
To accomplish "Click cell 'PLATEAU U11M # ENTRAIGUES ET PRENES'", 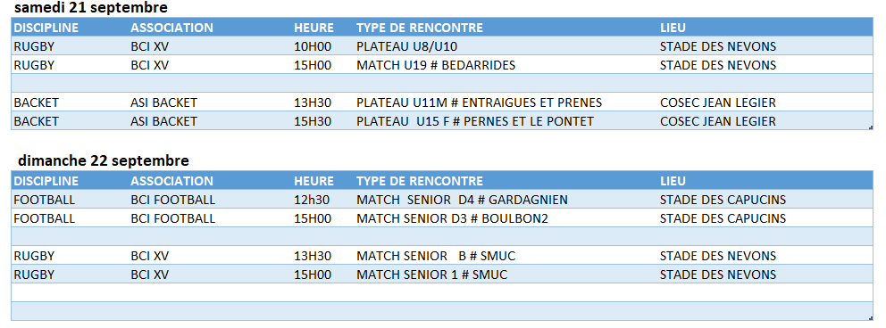I will (x=479, y=102).
